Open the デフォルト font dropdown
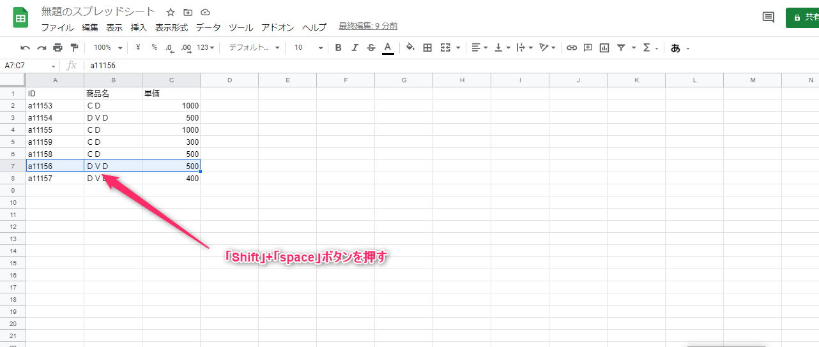Screen dimensions: 819x347 (254, 47)
